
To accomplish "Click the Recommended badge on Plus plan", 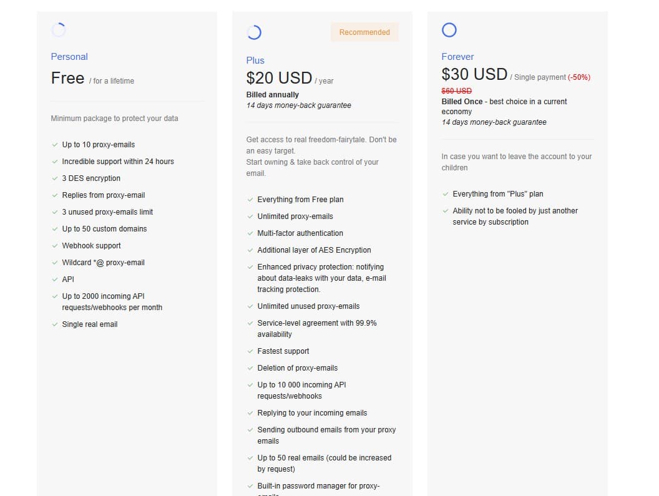I will [x=364, y=32].
